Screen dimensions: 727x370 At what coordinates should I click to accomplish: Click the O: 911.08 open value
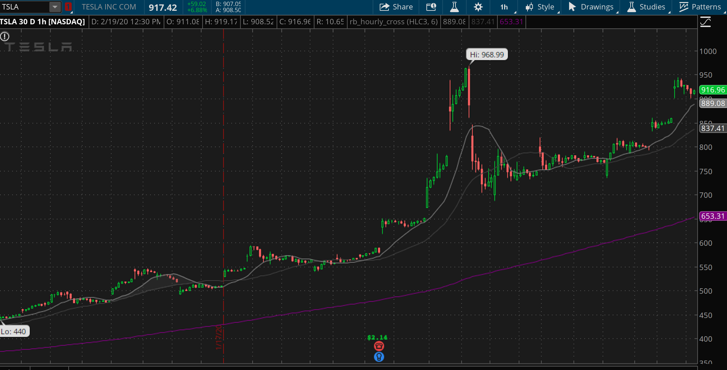(x=183, y=22)
